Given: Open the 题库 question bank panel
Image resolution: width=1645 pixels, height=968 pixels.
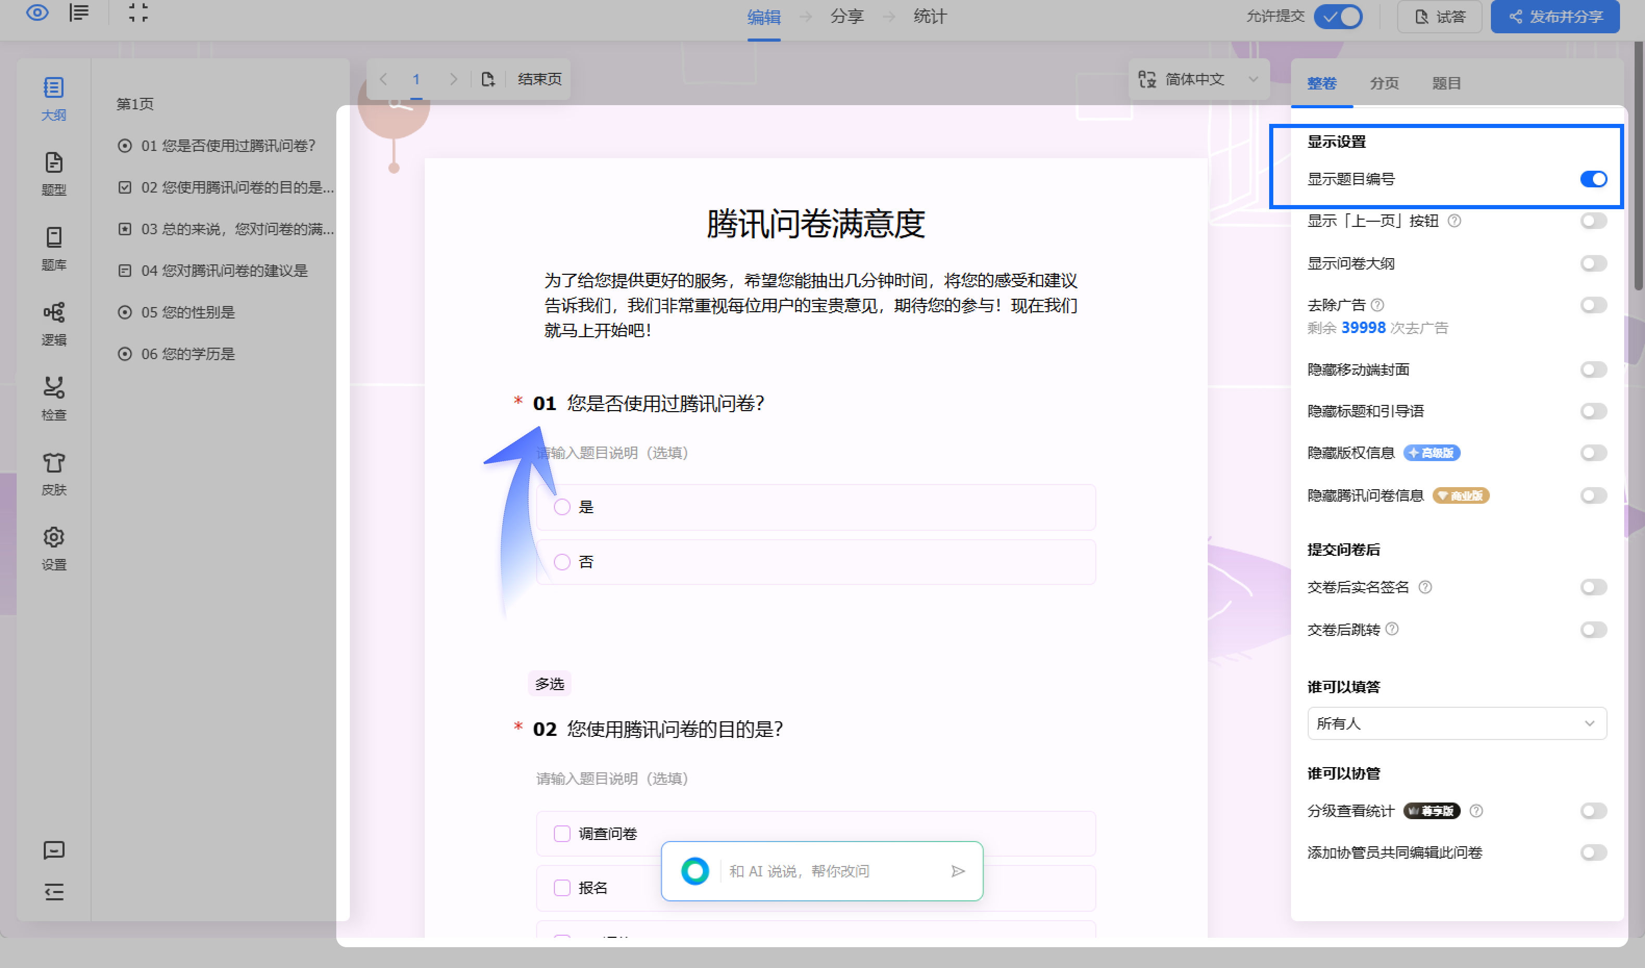Looking at the screenshot, I should coord(54,249).
